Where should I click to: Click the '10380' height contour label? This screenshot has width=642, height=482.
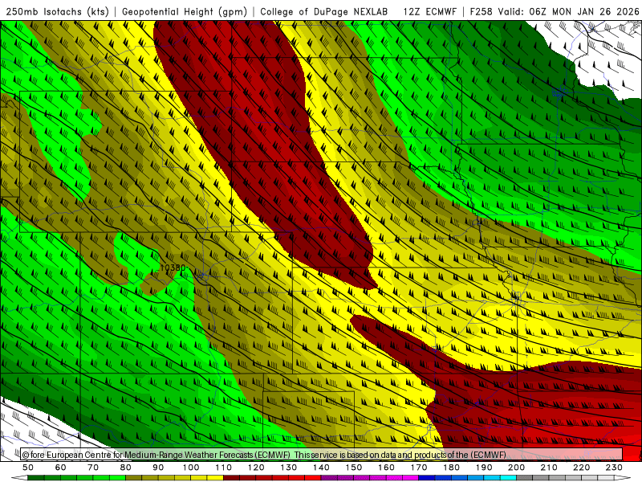pyautogui.click(x=173, y=268)
